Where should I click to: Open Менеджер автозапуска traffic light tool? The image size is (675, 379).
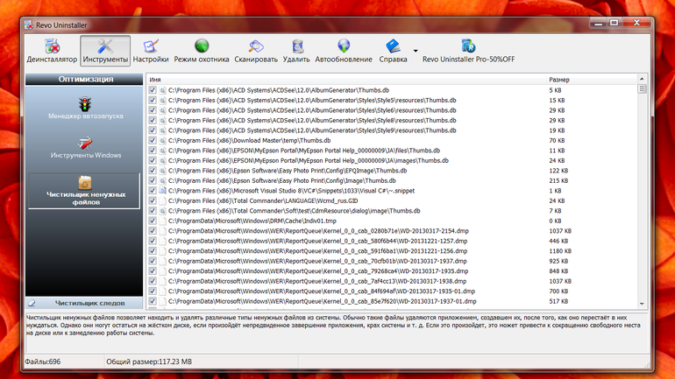point(85,108)
